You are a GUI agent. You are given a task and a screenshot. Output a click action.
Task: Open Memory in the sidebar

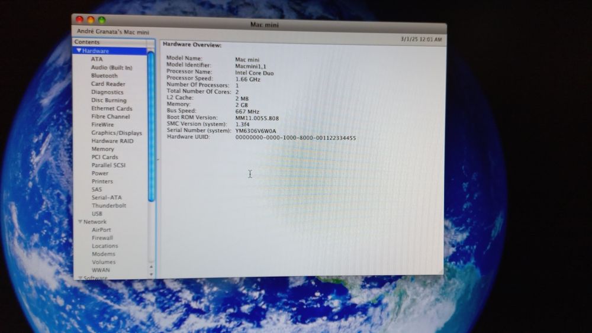(x=102, y=149)
